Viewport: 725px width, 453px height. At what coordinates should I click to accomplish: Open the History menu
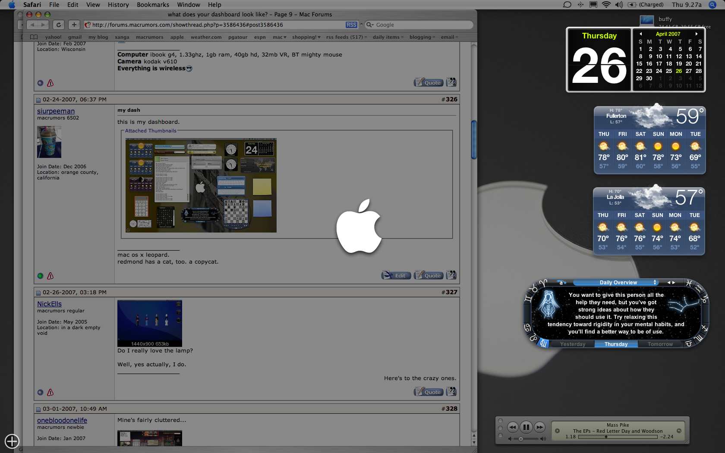click(x=118, y=5)
